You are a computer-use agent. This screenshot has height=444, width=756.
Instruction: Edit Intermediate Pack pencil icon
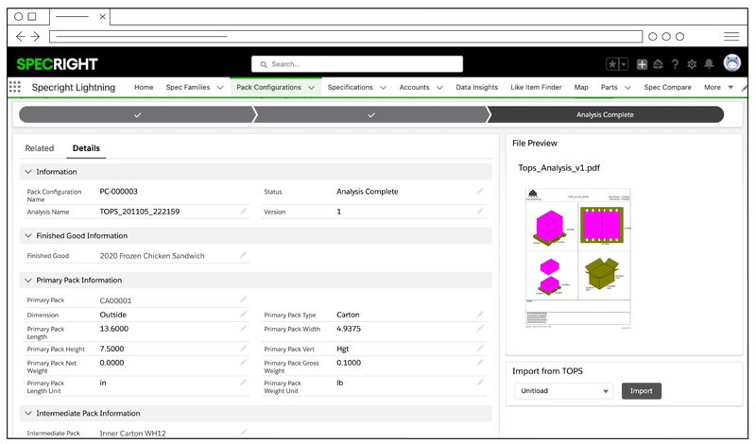[244, 433]
